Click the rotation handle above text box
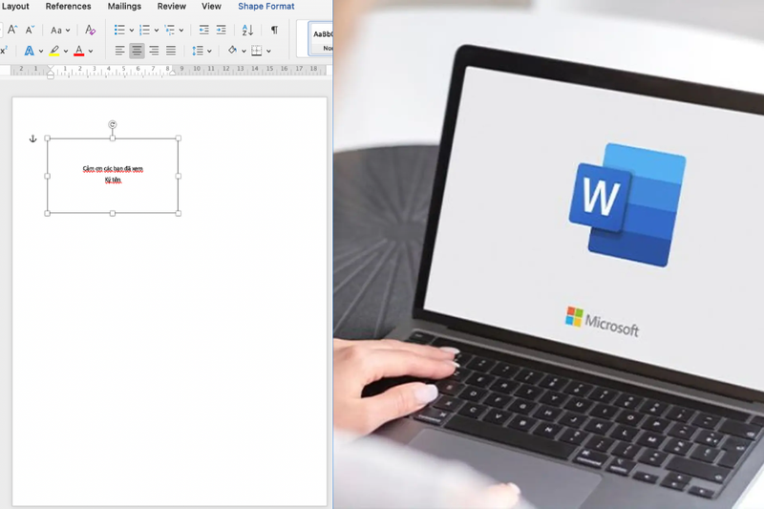The image size is (764, 509). (113, 125)
